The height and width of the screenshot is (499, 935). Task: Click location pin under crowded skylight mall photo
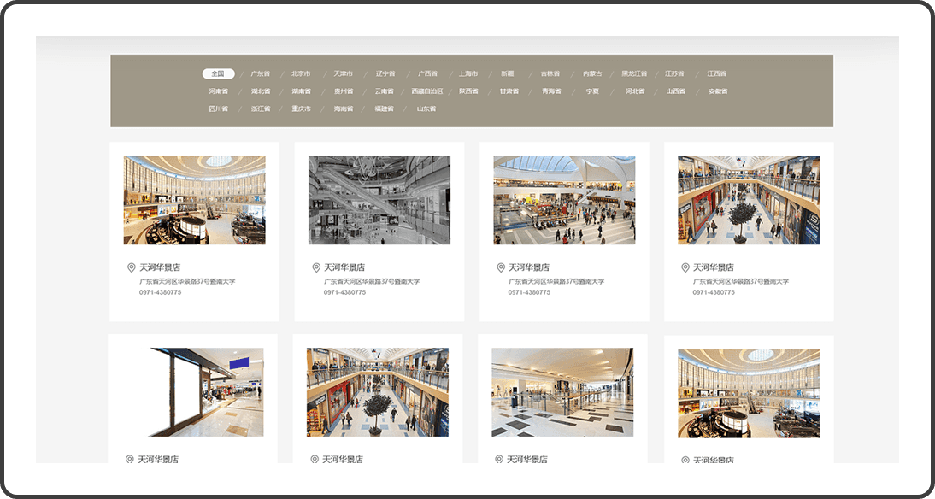tap(501, 267)
